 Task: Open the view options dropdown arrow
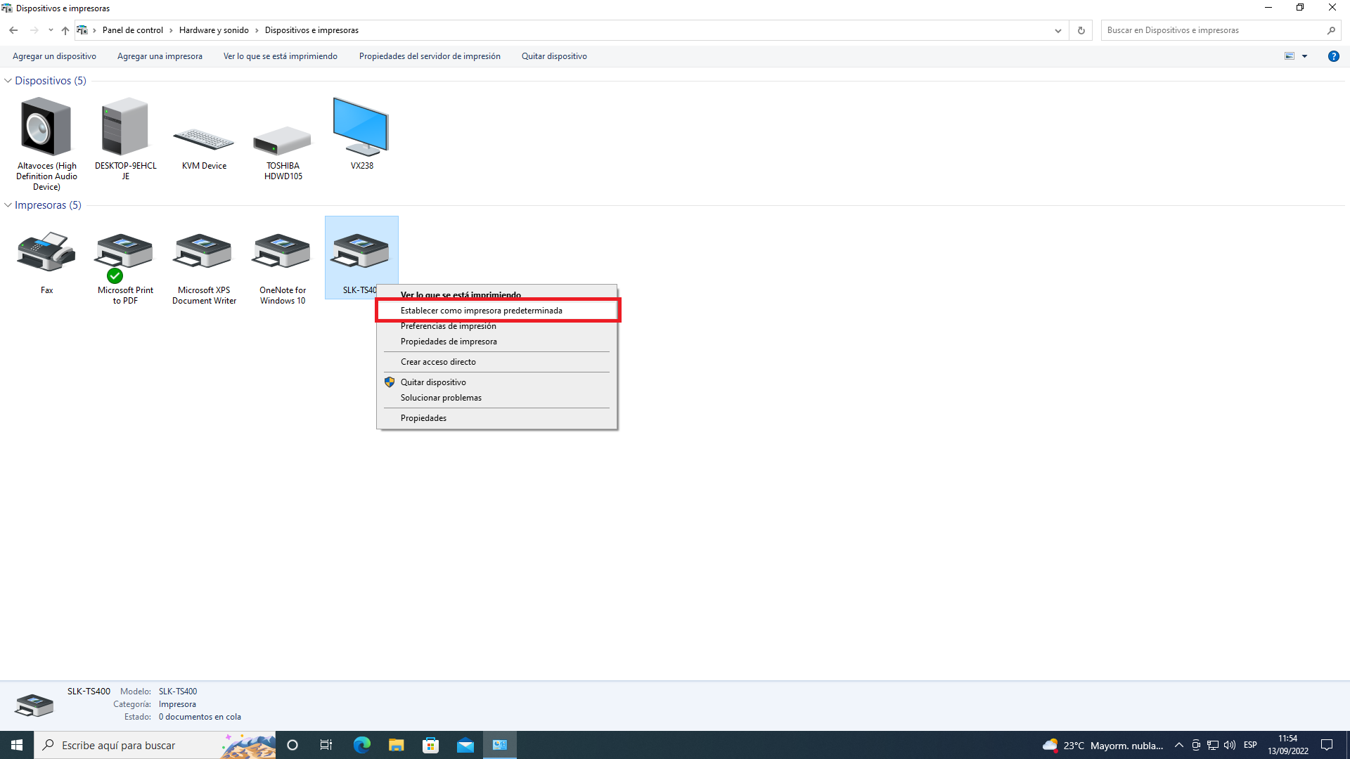(x=1304, y=56)
